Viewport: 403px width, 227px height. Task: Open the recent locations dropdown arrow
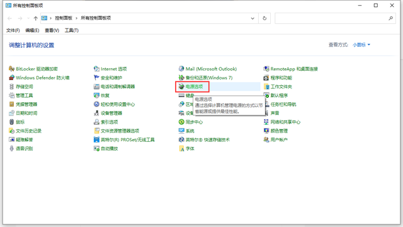pos(28,18)
